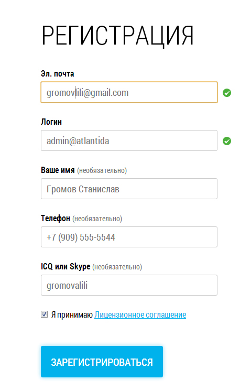Click the необязательно hint beside ICQ или Skype

(117, 267)
